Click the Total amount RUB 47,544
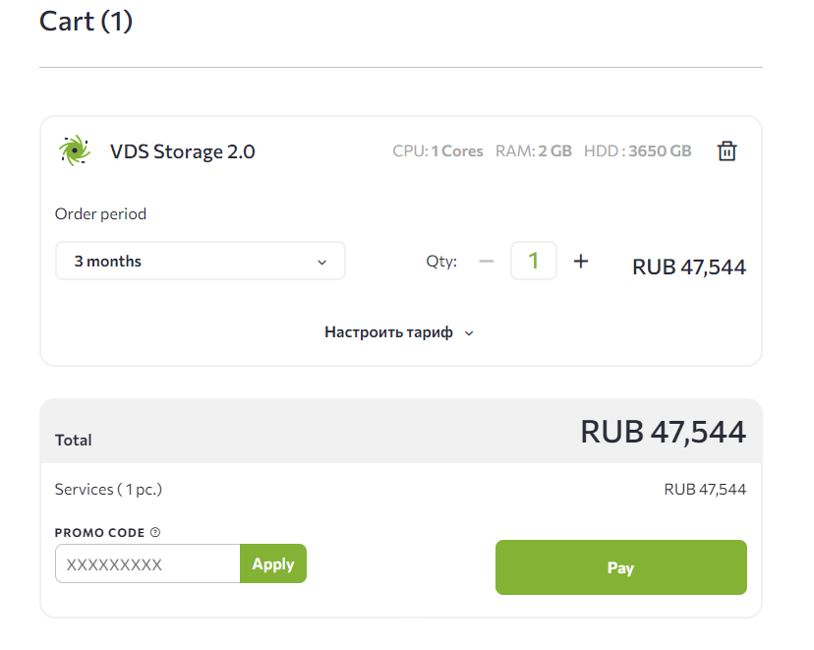The image size is (814, 650). pos(663,430)
